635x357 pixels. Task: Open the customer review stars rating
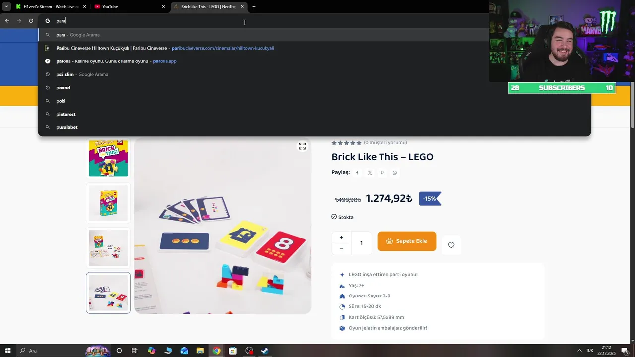point(346,143)
